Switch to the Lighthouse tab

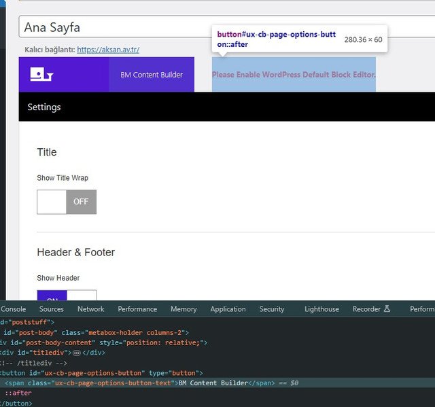(x=321, y=309)
